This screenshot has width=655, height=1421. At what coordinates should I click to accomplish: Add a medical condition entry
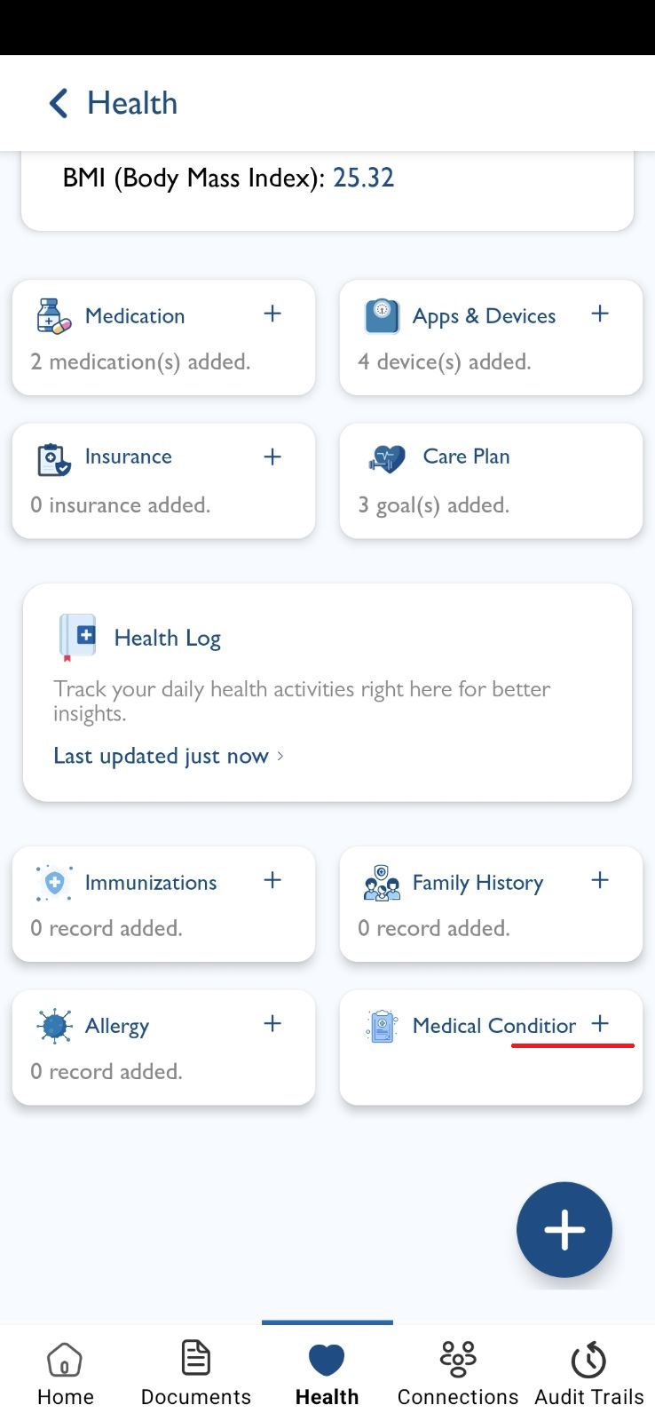click(600, 1023)
